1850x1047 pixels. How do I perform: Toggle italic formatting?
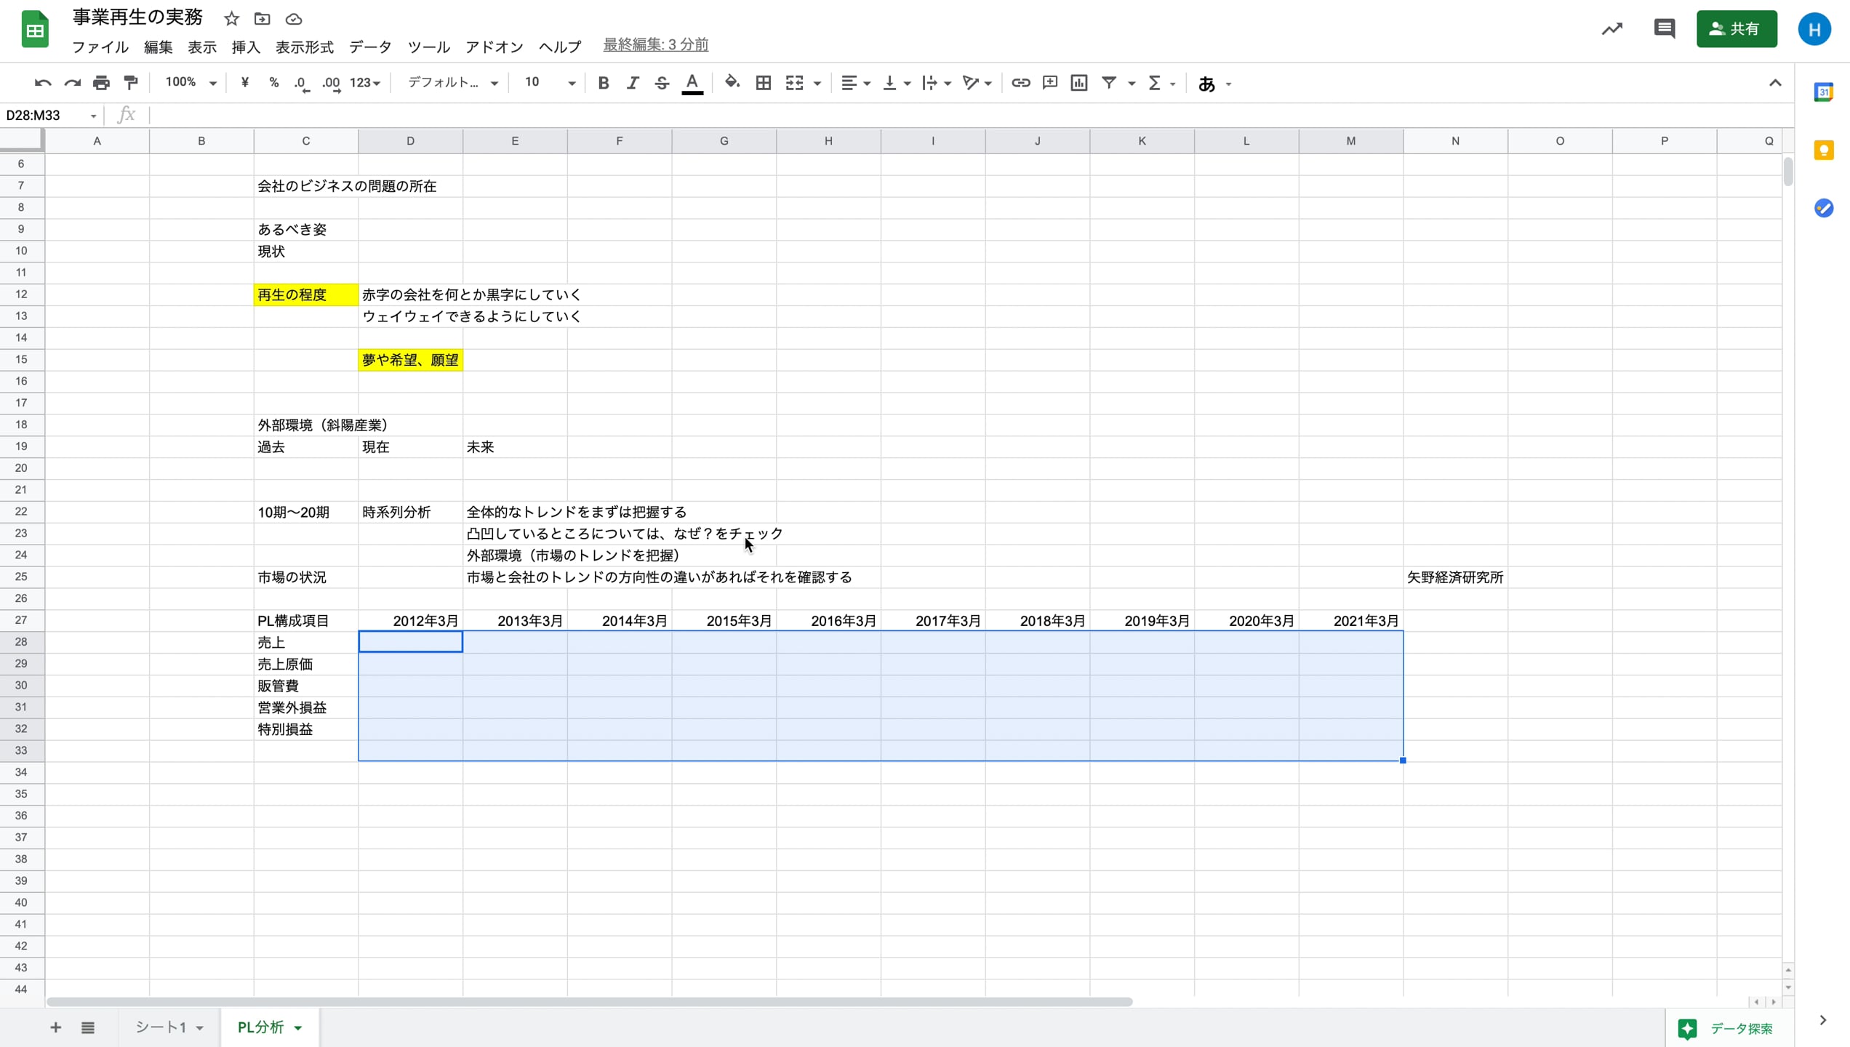633,83
